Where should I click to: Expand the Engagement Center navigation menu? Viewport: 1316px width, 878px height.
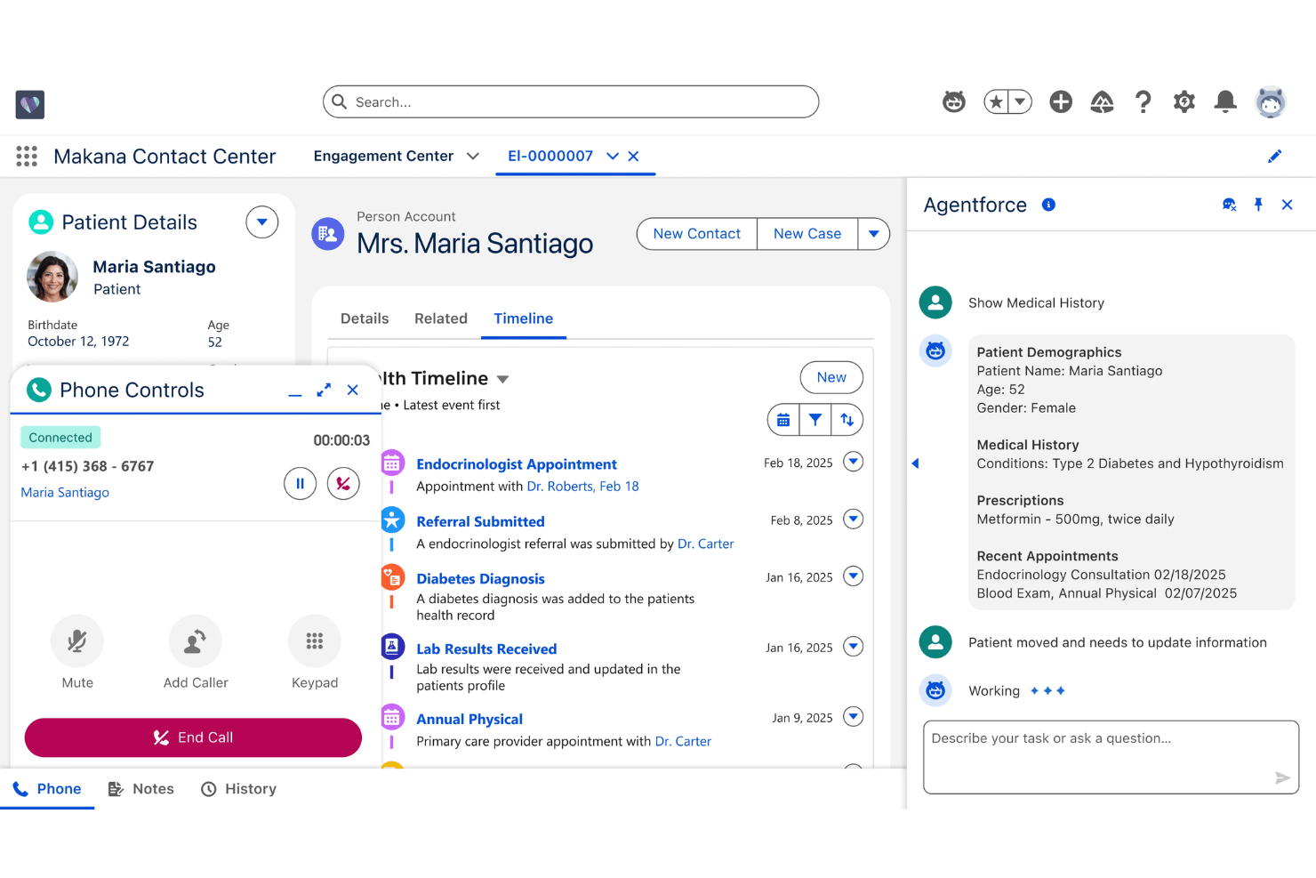[473, 157]
